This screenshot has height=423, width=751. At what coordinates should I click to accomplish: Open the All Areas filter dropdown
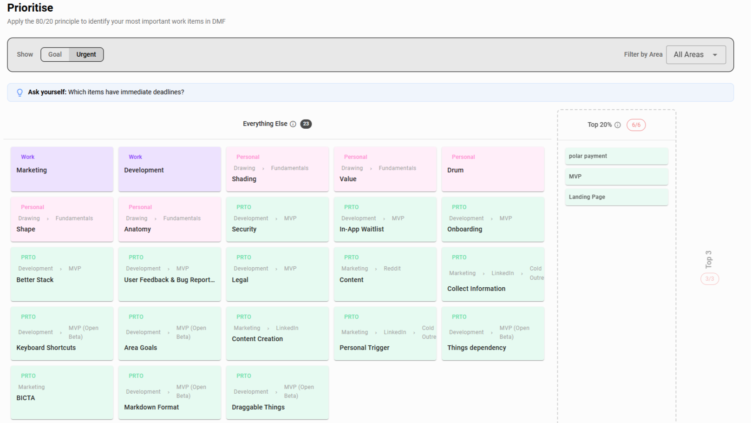696,55
